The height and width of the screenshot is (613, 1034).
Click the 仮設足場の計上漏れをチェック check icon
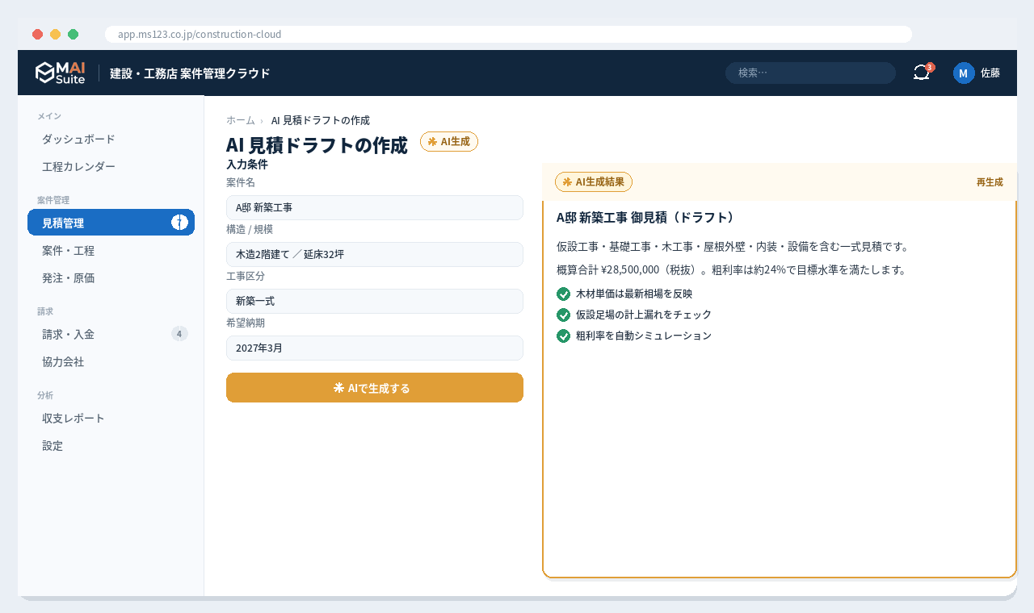click(564, 315)
